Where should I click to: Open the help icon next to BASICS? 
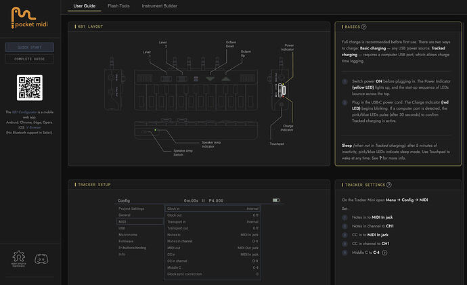pyautogui.click(x=363, y=27)
